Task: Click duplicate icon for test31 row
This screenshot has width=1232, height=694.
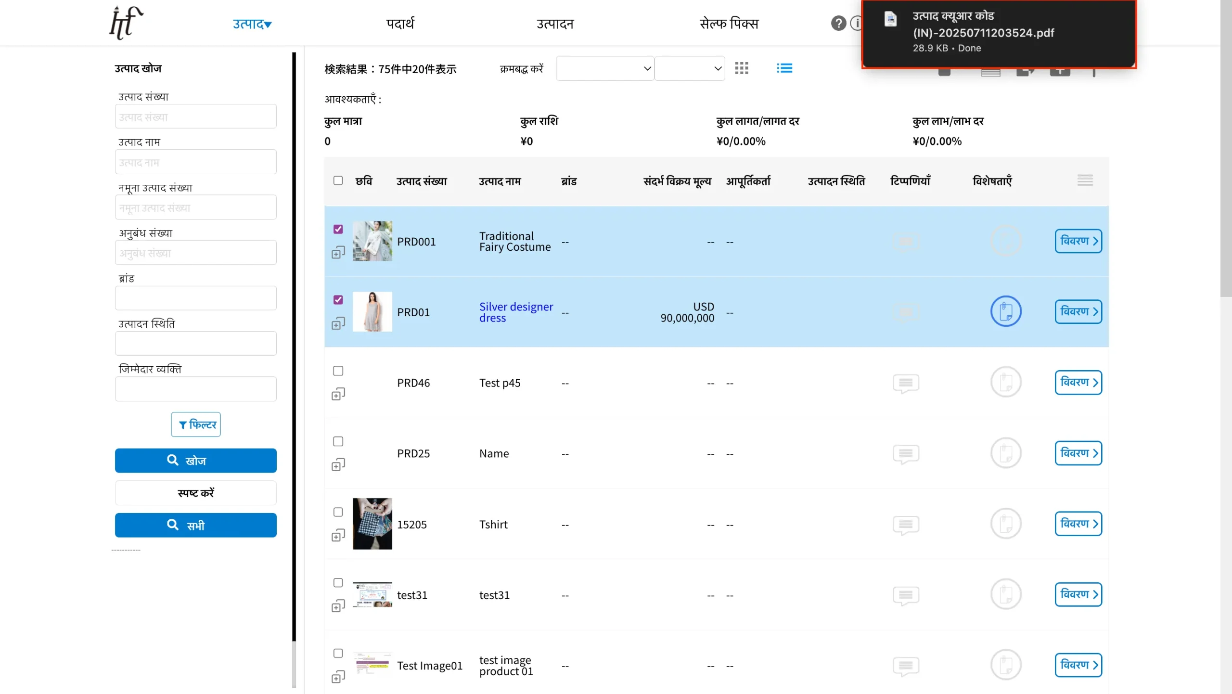Action: 338,606
